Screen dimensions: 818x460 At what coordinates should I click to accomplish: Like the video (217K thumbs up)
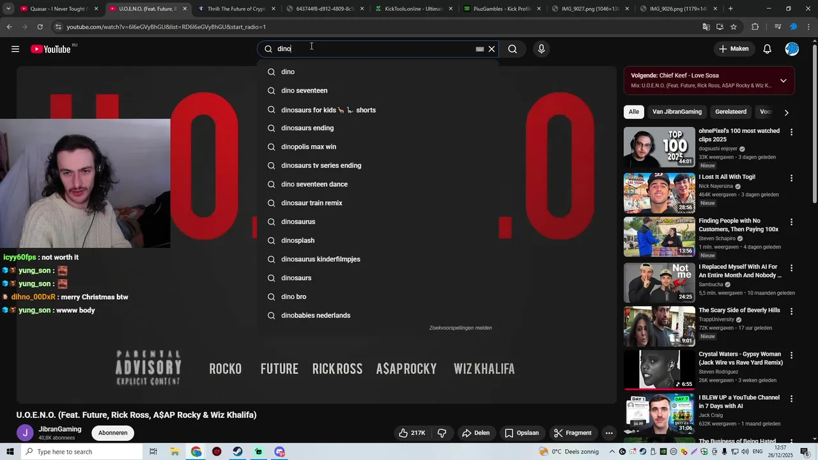pos(412,433)
